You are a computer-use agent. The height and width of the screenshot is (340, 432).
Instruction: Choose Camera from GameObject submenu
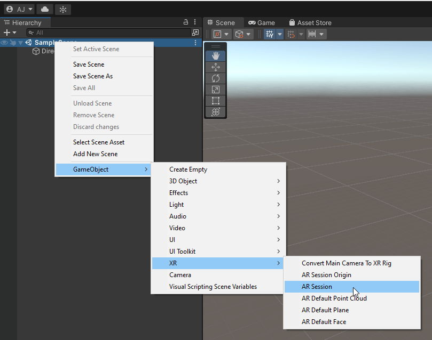click(218, 275)
